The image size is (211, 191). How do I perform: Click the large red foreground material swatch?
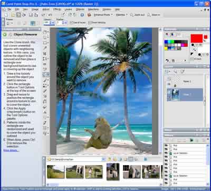point(196,39)
